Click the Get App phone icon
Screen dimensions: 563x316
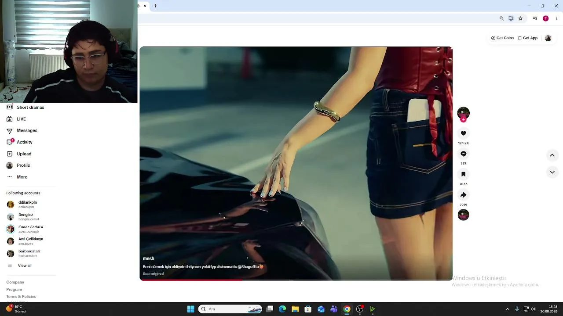point(520,38)
